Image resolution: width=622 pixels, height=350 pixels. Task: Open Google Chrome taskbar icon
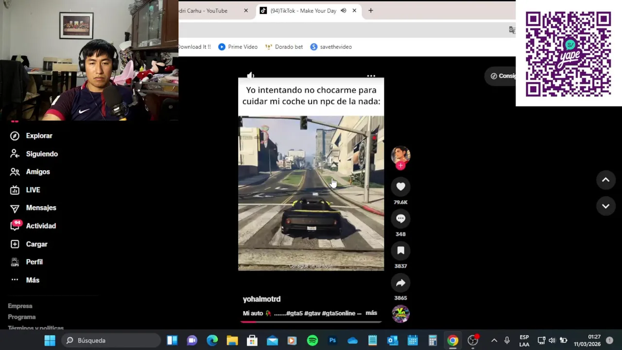point(452,340)
